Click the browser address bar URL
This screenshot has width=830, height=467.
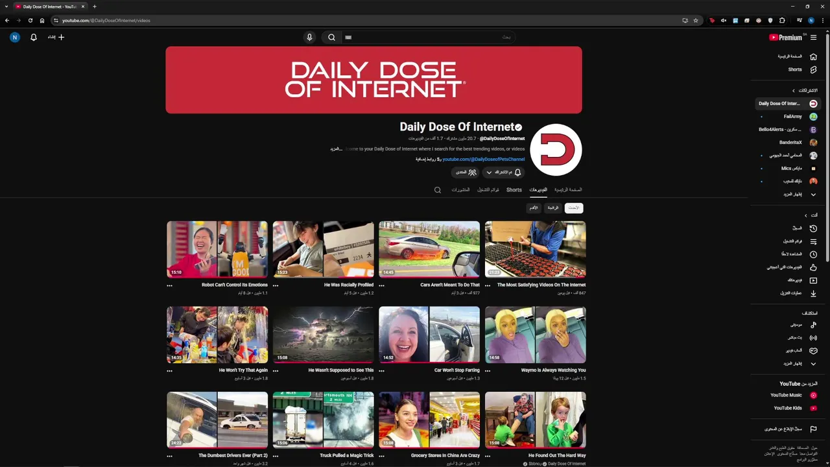pyautogui.click(x=106, y=20)
